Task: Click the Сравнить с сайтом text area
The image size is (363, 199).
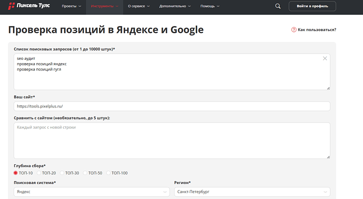Action: 172,140
